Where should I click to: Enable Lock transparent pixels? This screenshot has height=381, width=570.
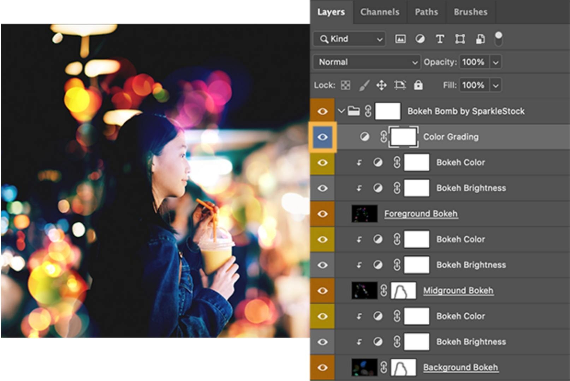click(x=345, y=85)
